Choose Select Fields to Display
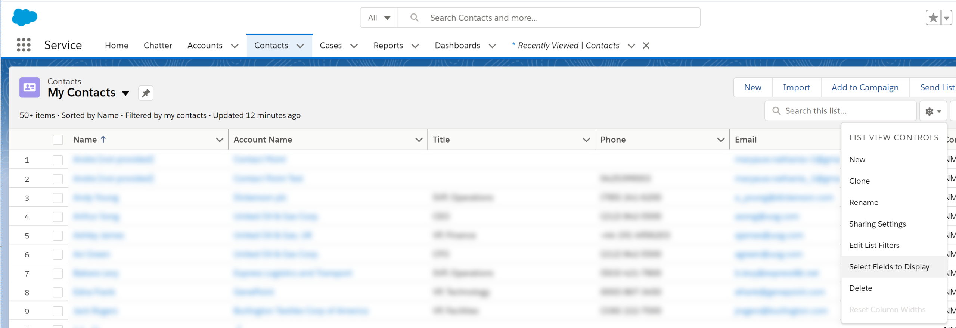 click(x=889, y=267)
